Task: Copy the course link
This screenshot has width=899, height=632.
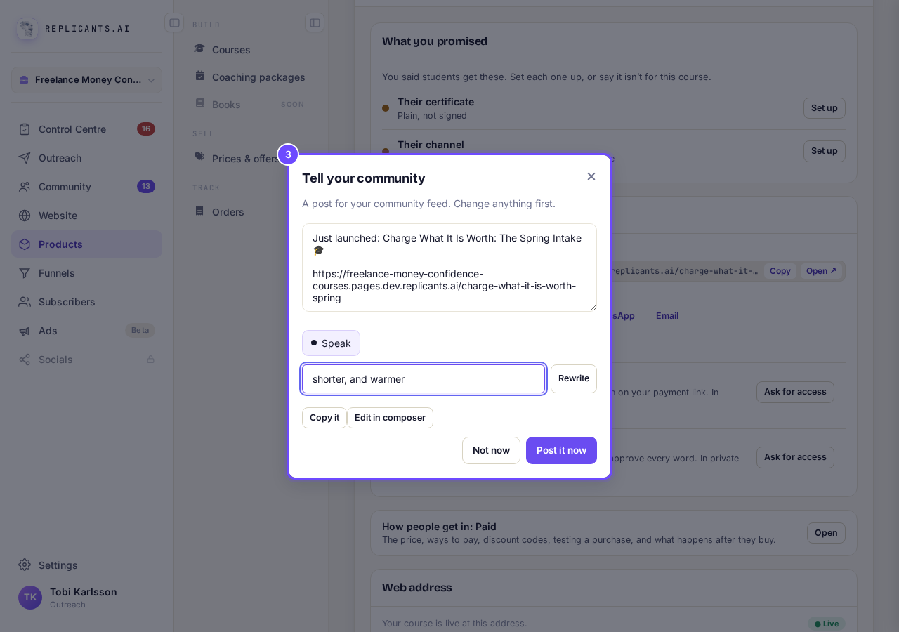Action: 780,271
